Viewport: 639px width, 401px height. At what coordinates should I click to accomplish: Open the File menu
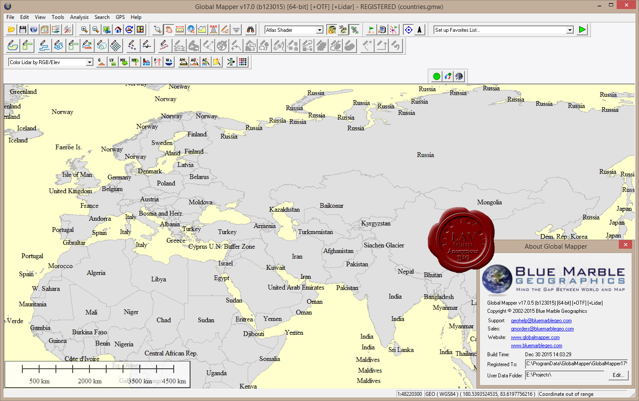click(x=10, y=17)
